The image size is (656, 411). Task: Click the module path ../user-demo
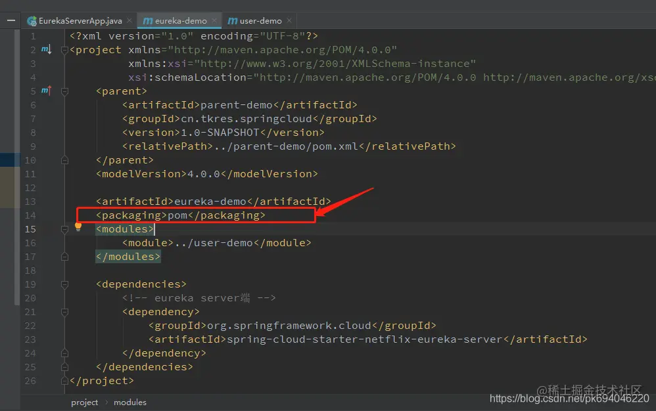(x=214, y=243)
